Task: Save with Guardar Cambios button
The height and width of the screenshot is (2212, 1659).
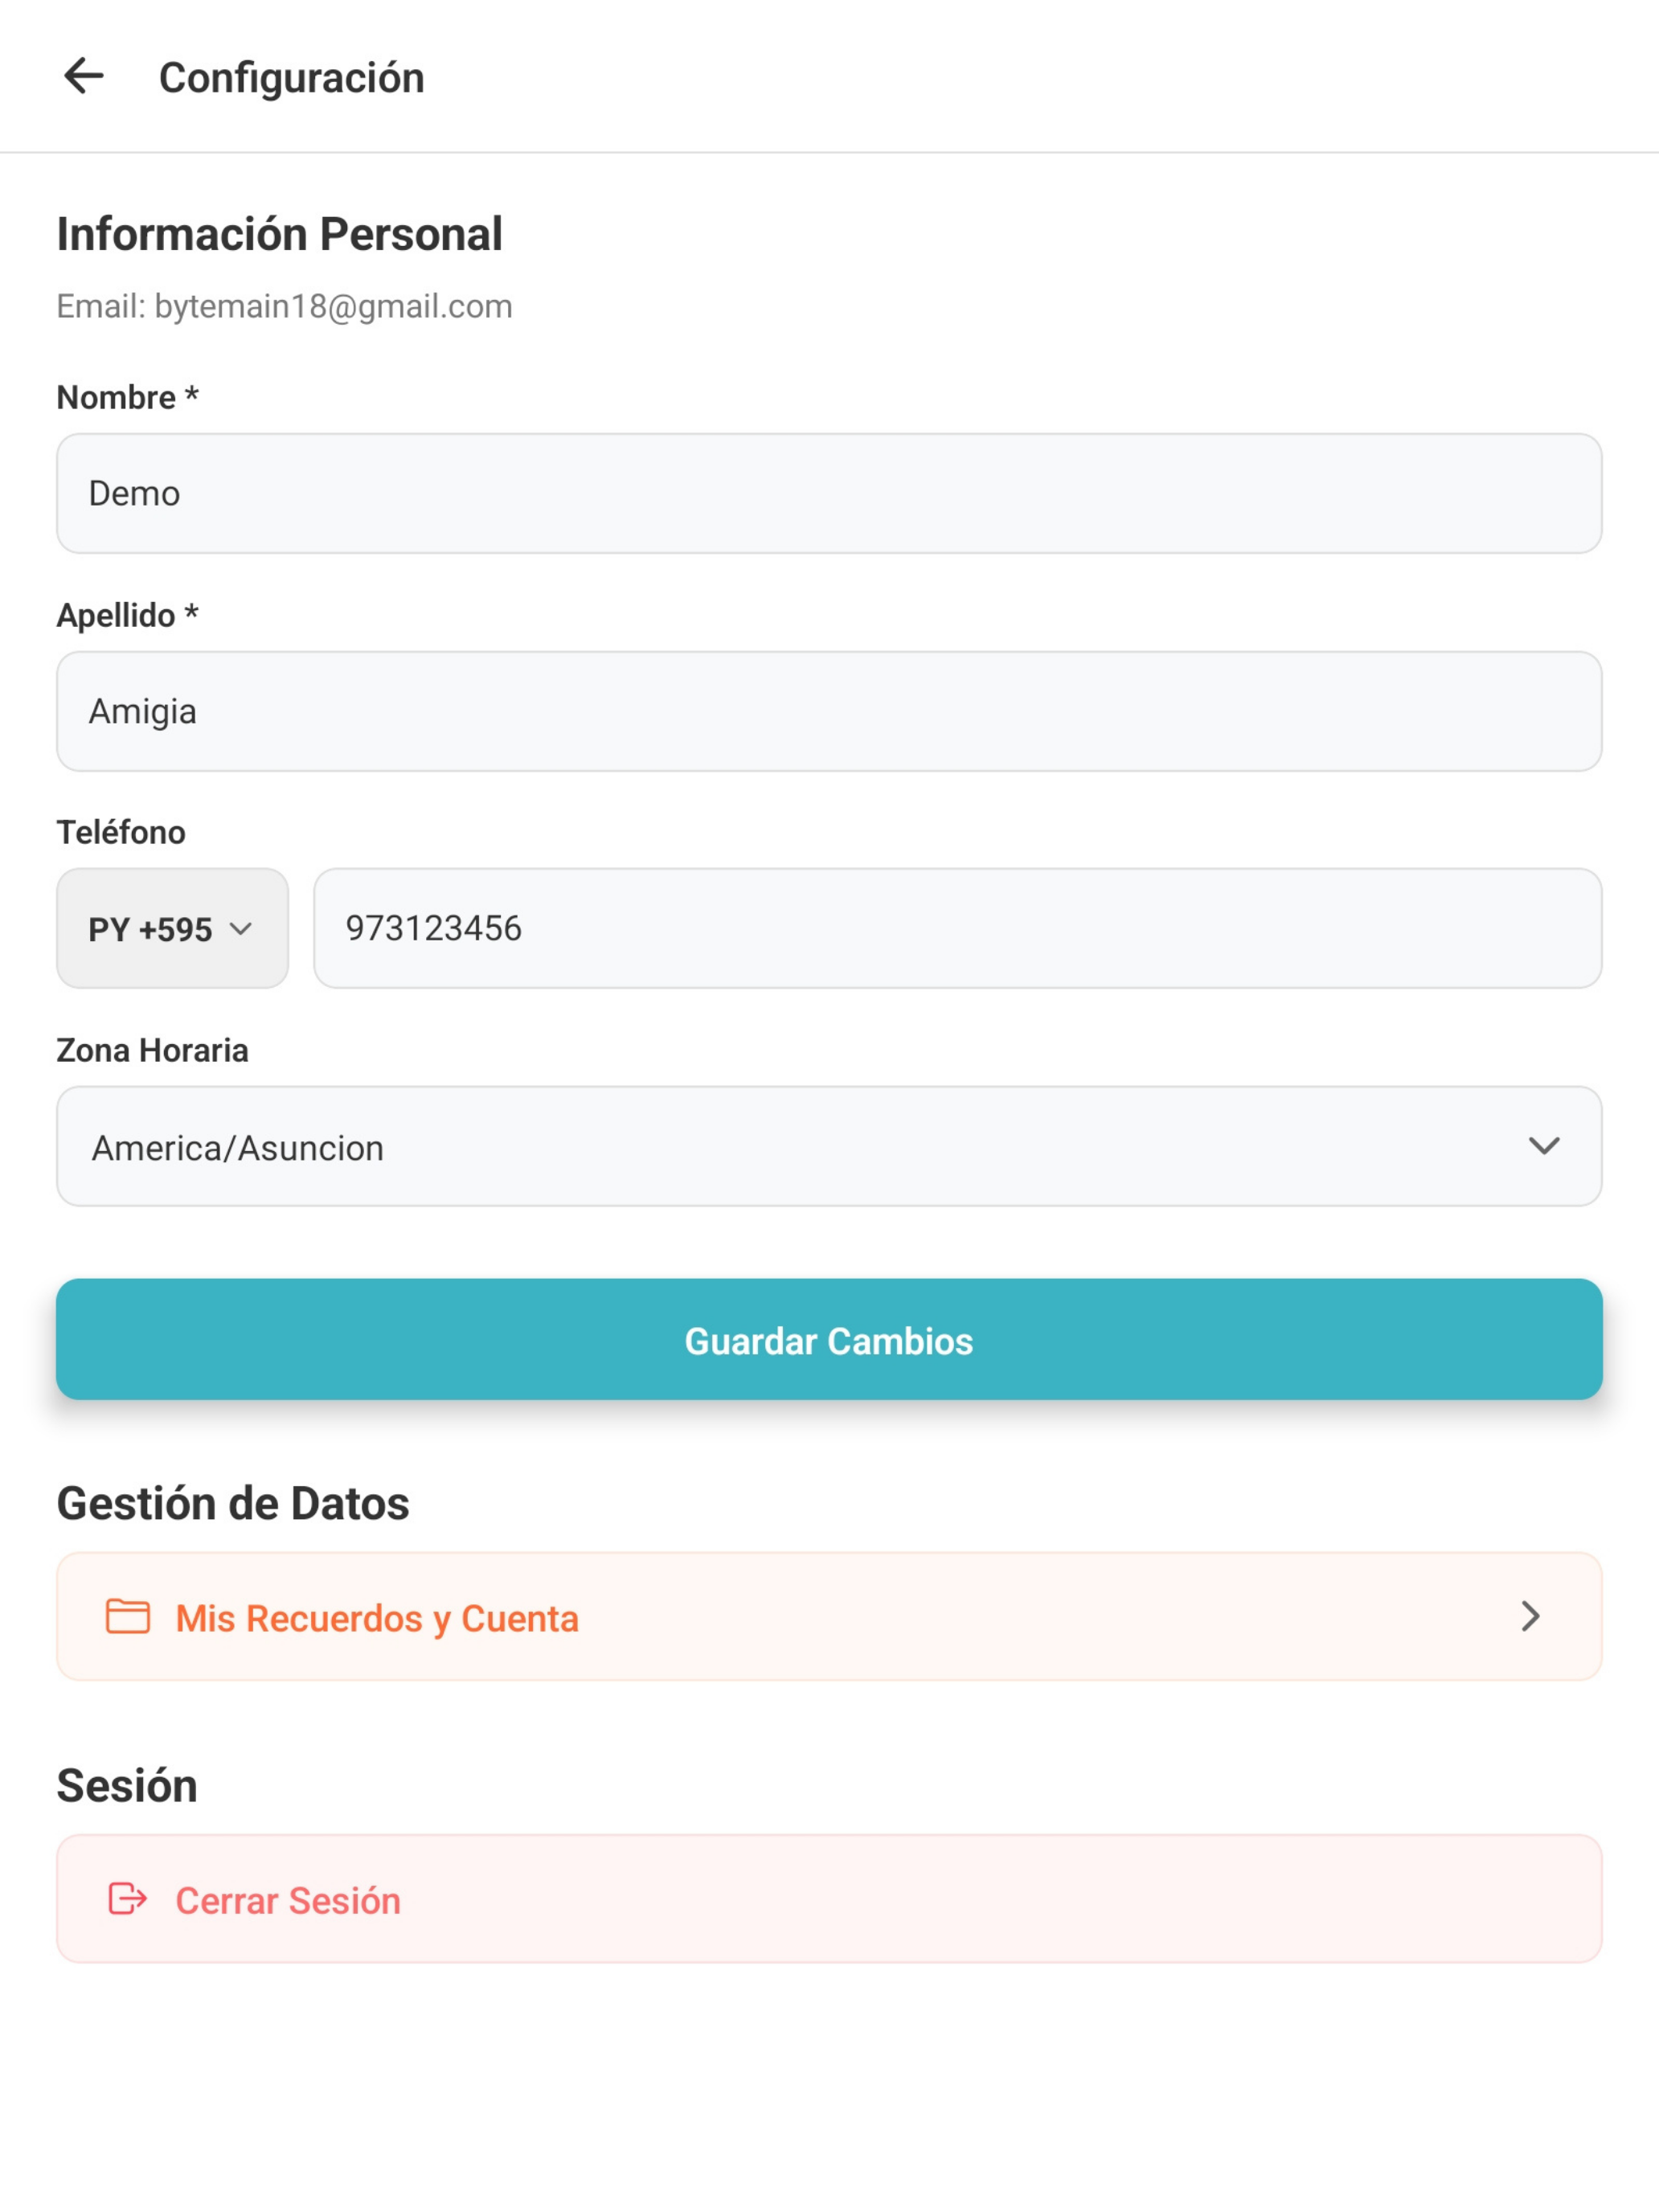Action: (829, 1340)
